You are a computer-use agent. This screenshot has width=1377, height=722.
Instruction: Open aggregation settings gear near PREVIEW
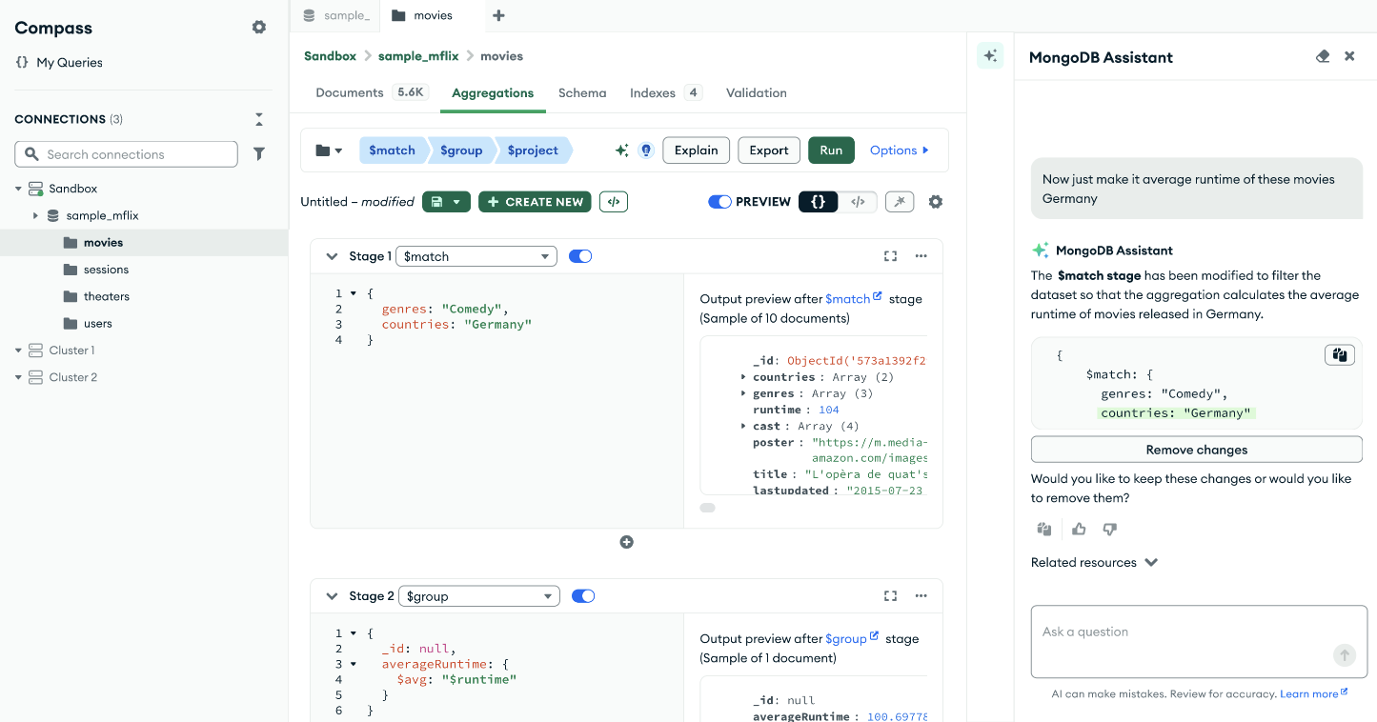936,202
